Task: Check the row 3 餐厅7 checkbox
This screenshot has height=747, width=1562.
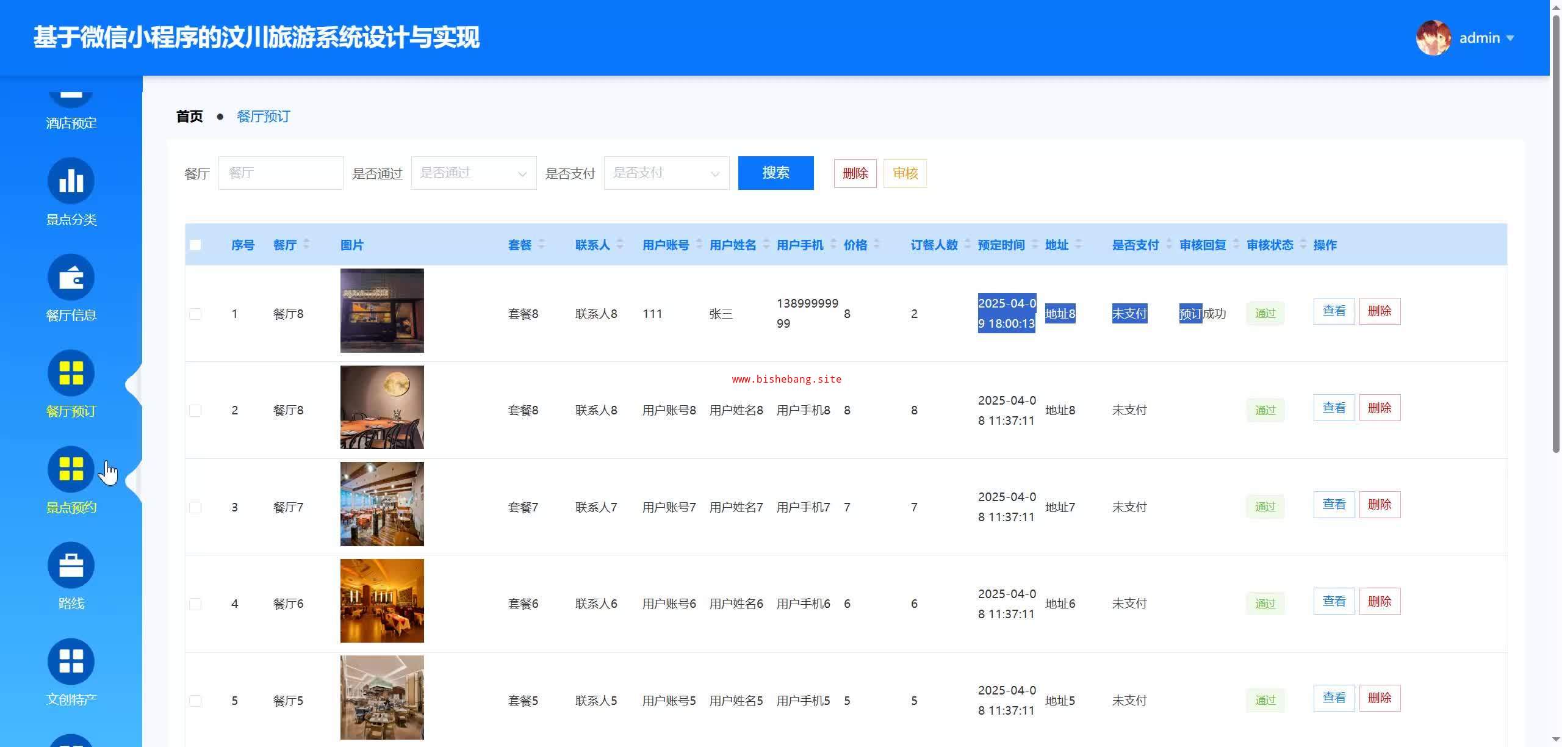Action: tap(195, 507)
